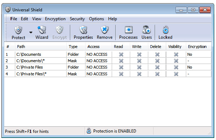
Task: Maximize the Universal Shield window
Action: point(193,10)
